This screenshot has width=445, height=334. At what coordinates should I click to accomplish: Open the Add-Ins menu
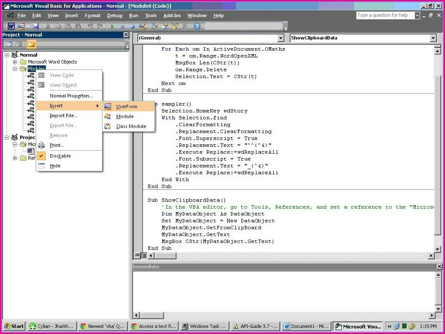click(172, 15)
